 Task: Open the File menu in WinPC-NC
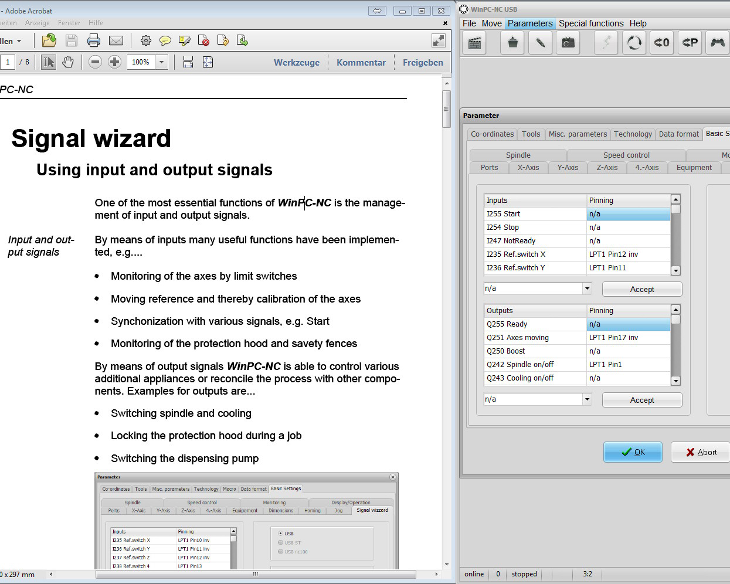469,23
